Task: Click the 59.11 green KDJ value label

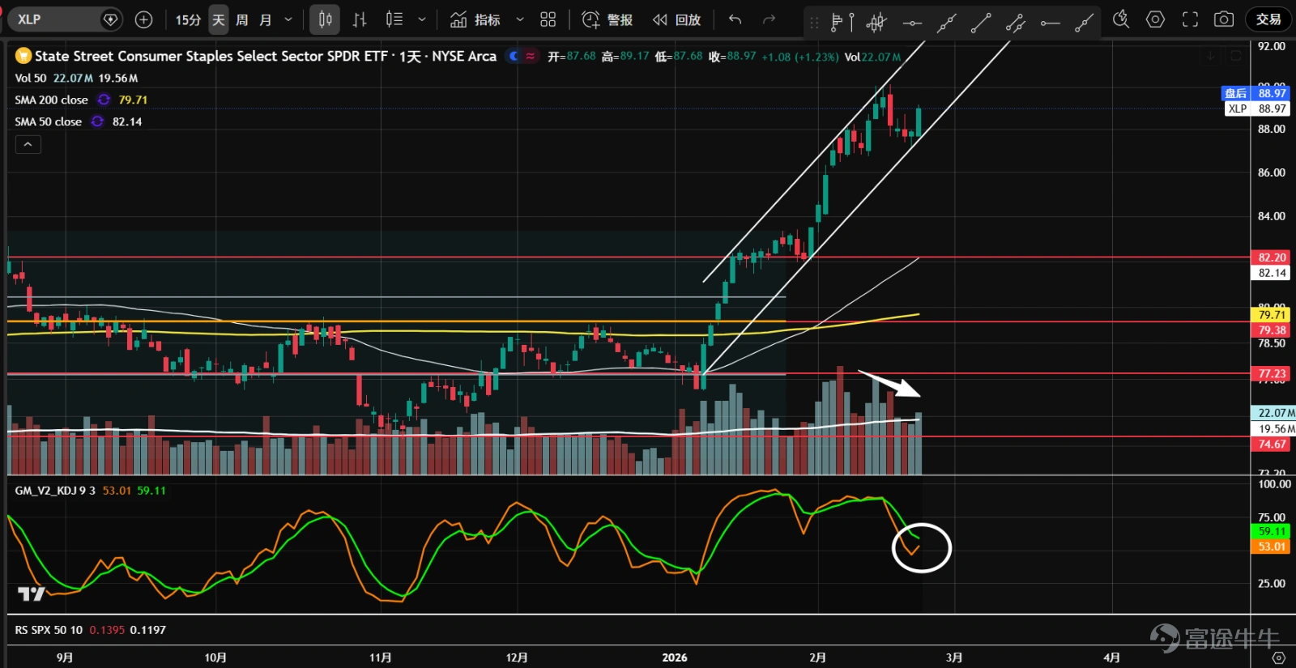Action: coord(1272,532)
